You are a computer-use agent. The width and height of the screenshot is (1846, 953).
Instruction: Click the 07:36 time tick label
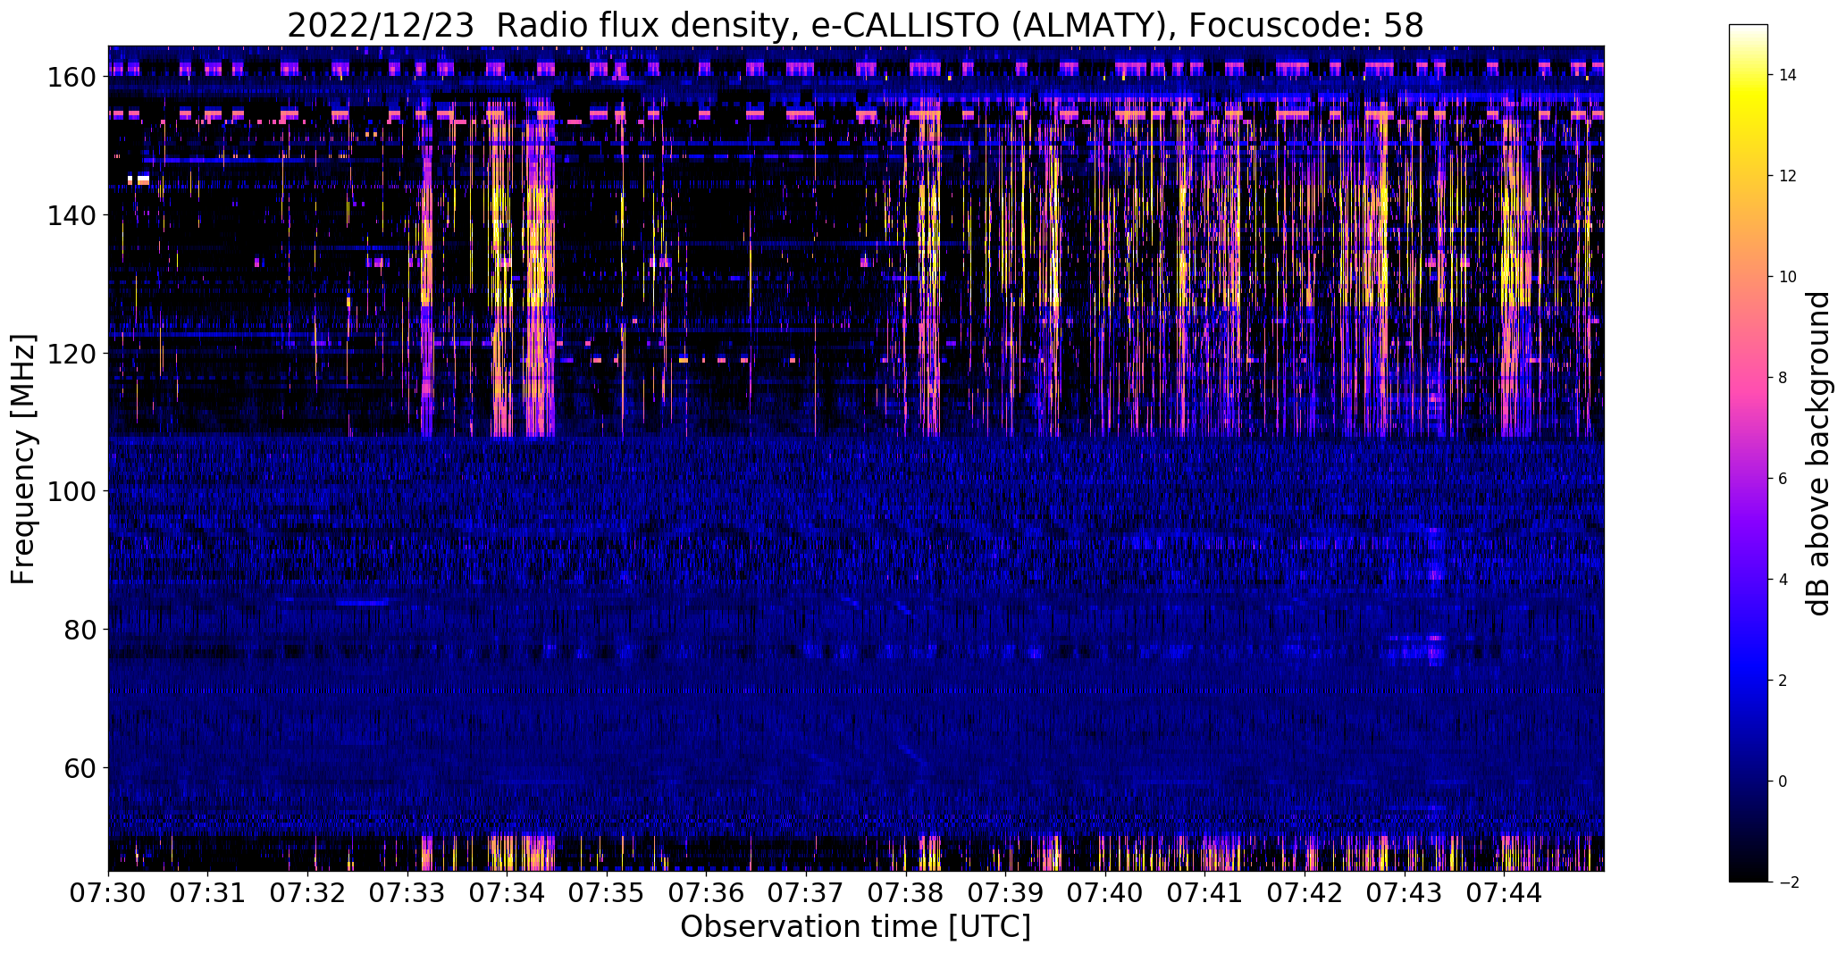707,892
